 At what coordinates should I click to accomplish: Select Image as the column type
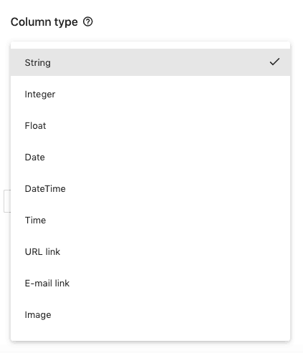click(x=150, y=314)
